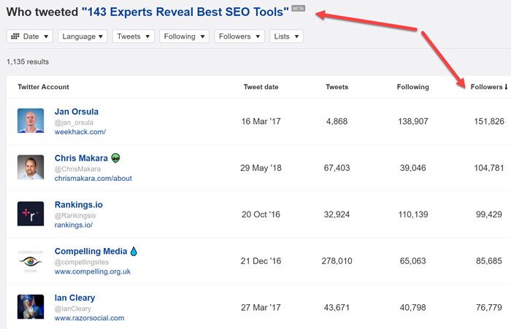The height and width of the screenshot is (329, 511).
Task: Click the Rankings.io logo icon
Action: [31, 214]
